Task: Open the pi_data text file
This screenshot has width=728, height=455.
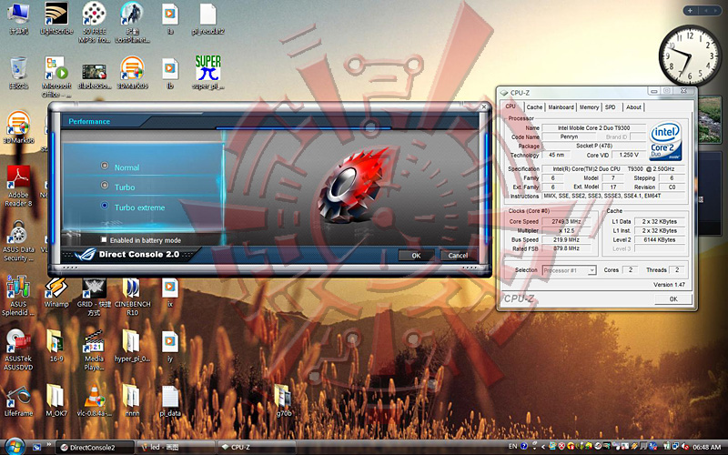Action: point(170,400)
